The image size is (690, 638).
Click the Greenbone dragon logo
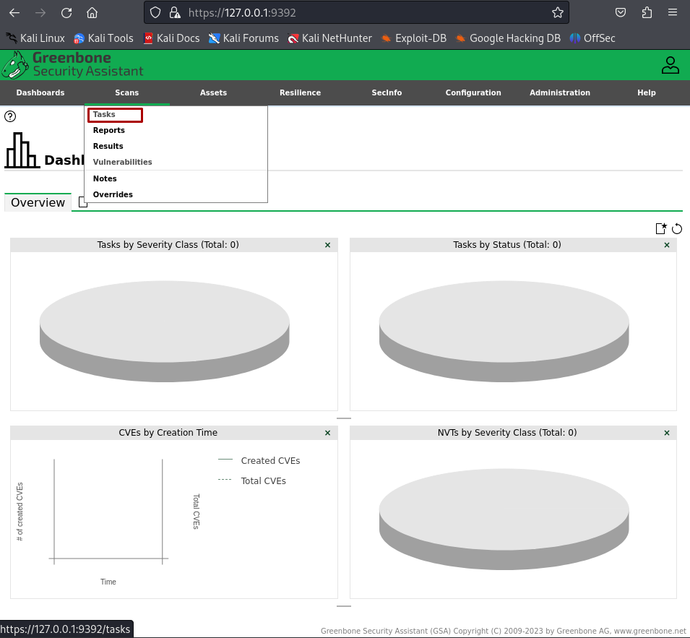point(15,65)
